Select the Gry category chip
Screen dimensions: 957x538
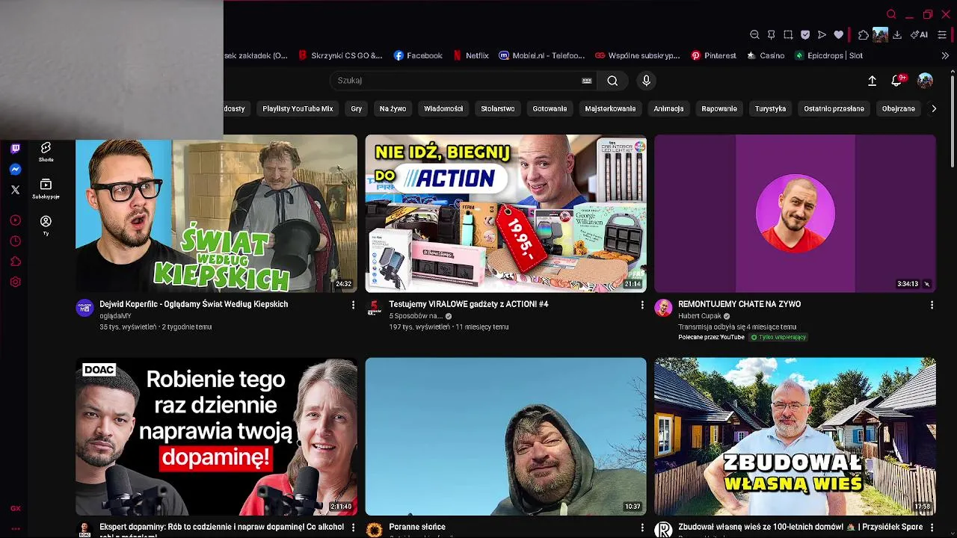[x=357, y=108]
